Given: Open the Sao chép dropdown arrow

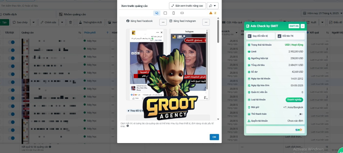Looking at the screenshot, I should (x=33, y=22).
